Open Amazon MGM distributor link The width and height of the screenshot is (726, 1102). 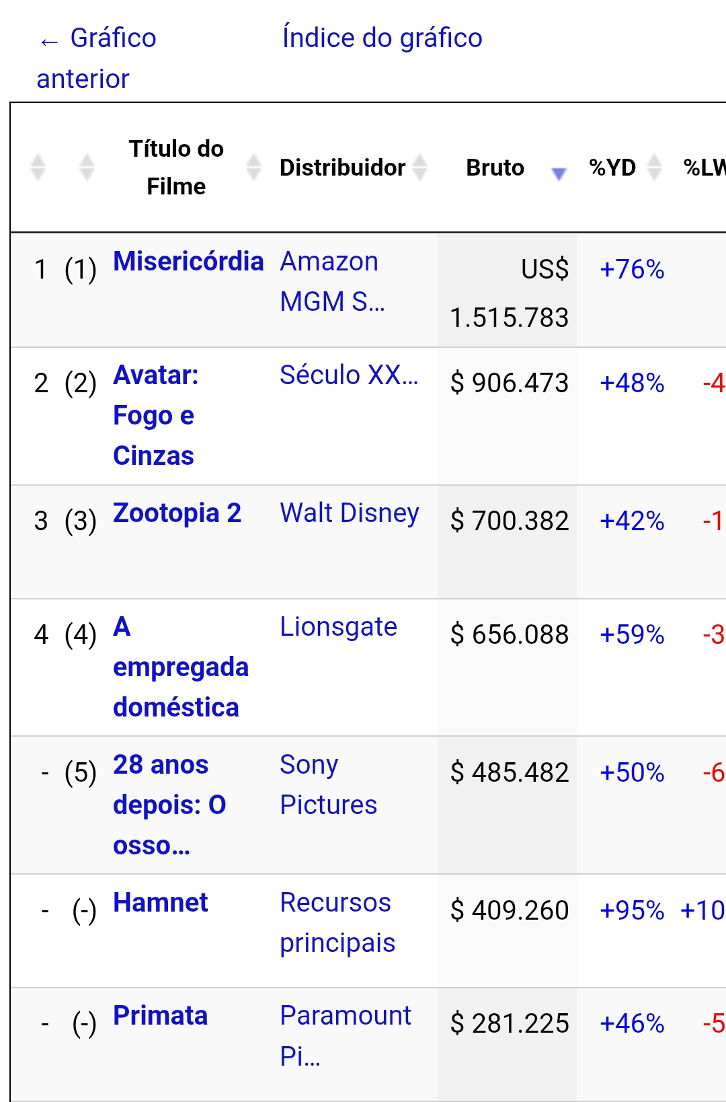[332, 281]
